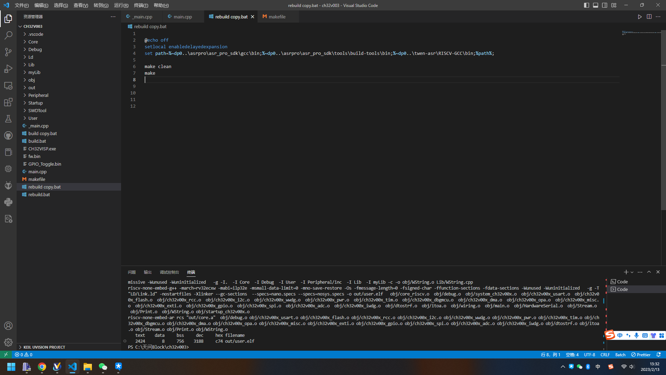Switch to the 输出 panel tab

click(x=148, y=272)
